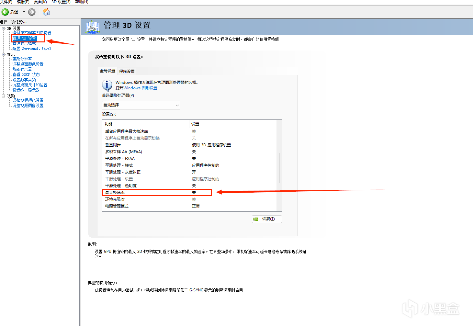Select the 电源管理模式 setting row
The width and height of the screenshot is (473, 326).
point(189,206)
